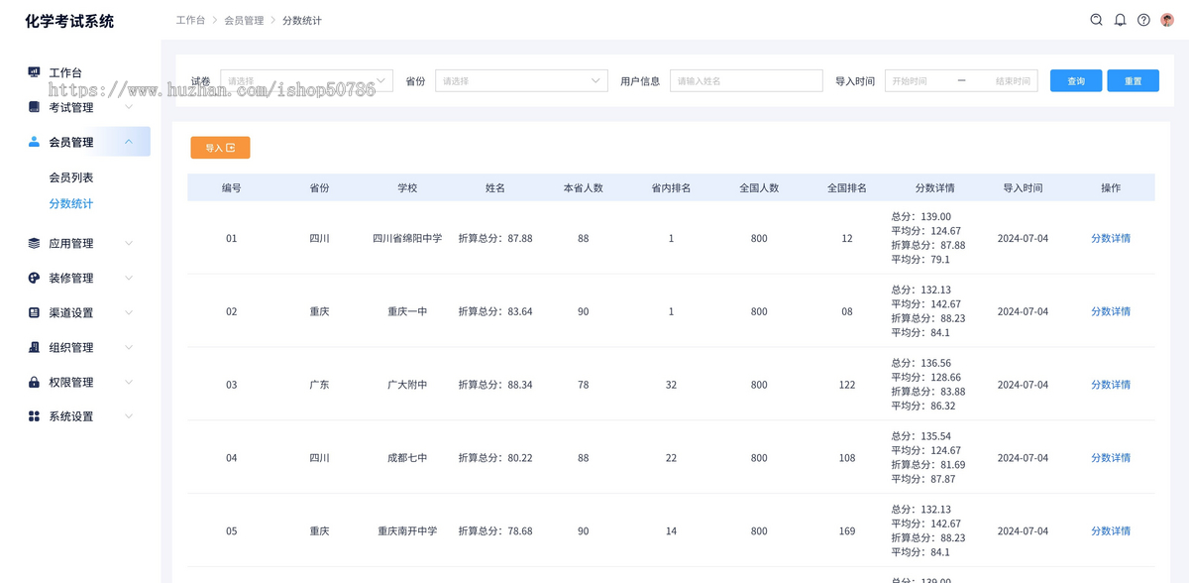Collapse the 会员管理 menu chevron
Image resolution: width=1189 pixels, height=583 pixels.
[129, 142]
